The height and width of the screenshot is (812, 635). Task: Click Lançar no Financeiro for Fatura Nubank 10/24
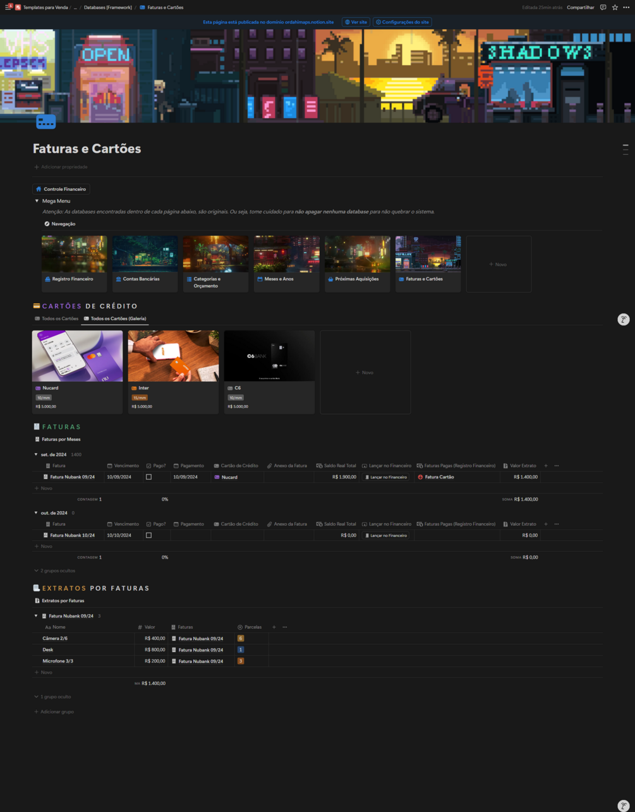387,535
